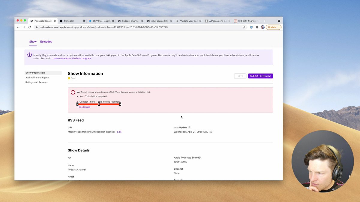Click the lock icon in the address bar
Screen dimensions: 360x202
(37, 27)
